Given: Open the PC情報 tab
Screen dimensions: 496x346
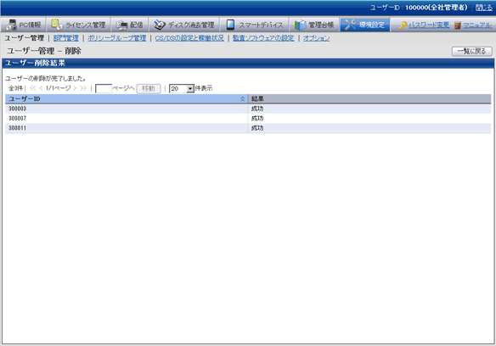Looking at the screenshot, I should pos(24,25).
